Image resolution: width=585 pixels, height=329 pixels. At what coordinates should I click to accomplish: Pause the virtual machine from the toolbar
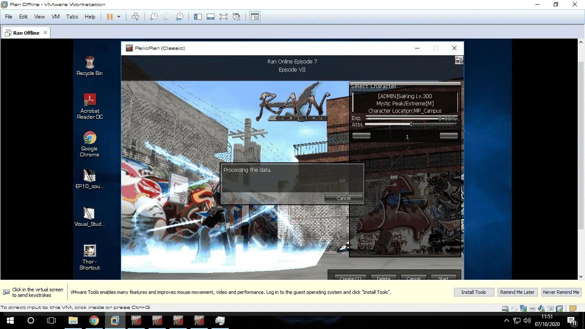110,17
